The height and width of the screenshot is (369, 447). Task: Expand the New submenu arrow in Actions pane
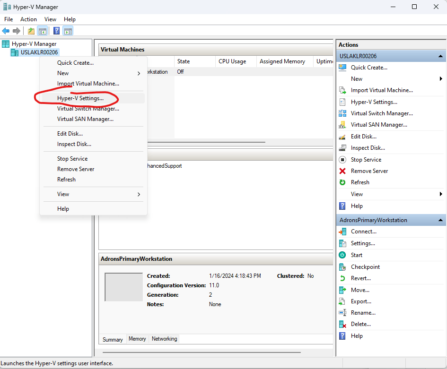coord(441,78)
